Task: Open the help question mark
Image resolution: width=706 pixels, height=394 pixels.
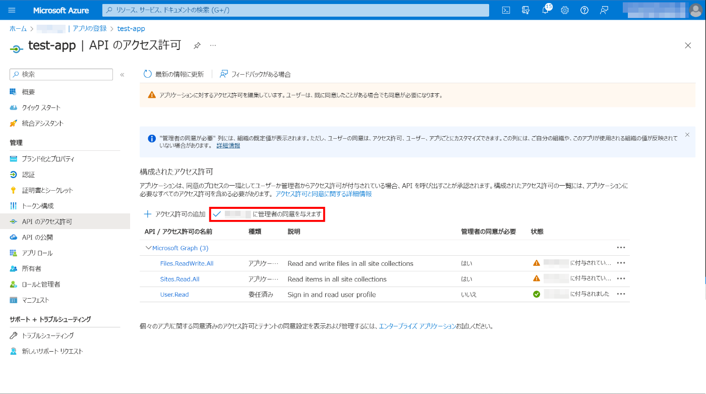Action: pyautogui.click(x=584, y=10)
